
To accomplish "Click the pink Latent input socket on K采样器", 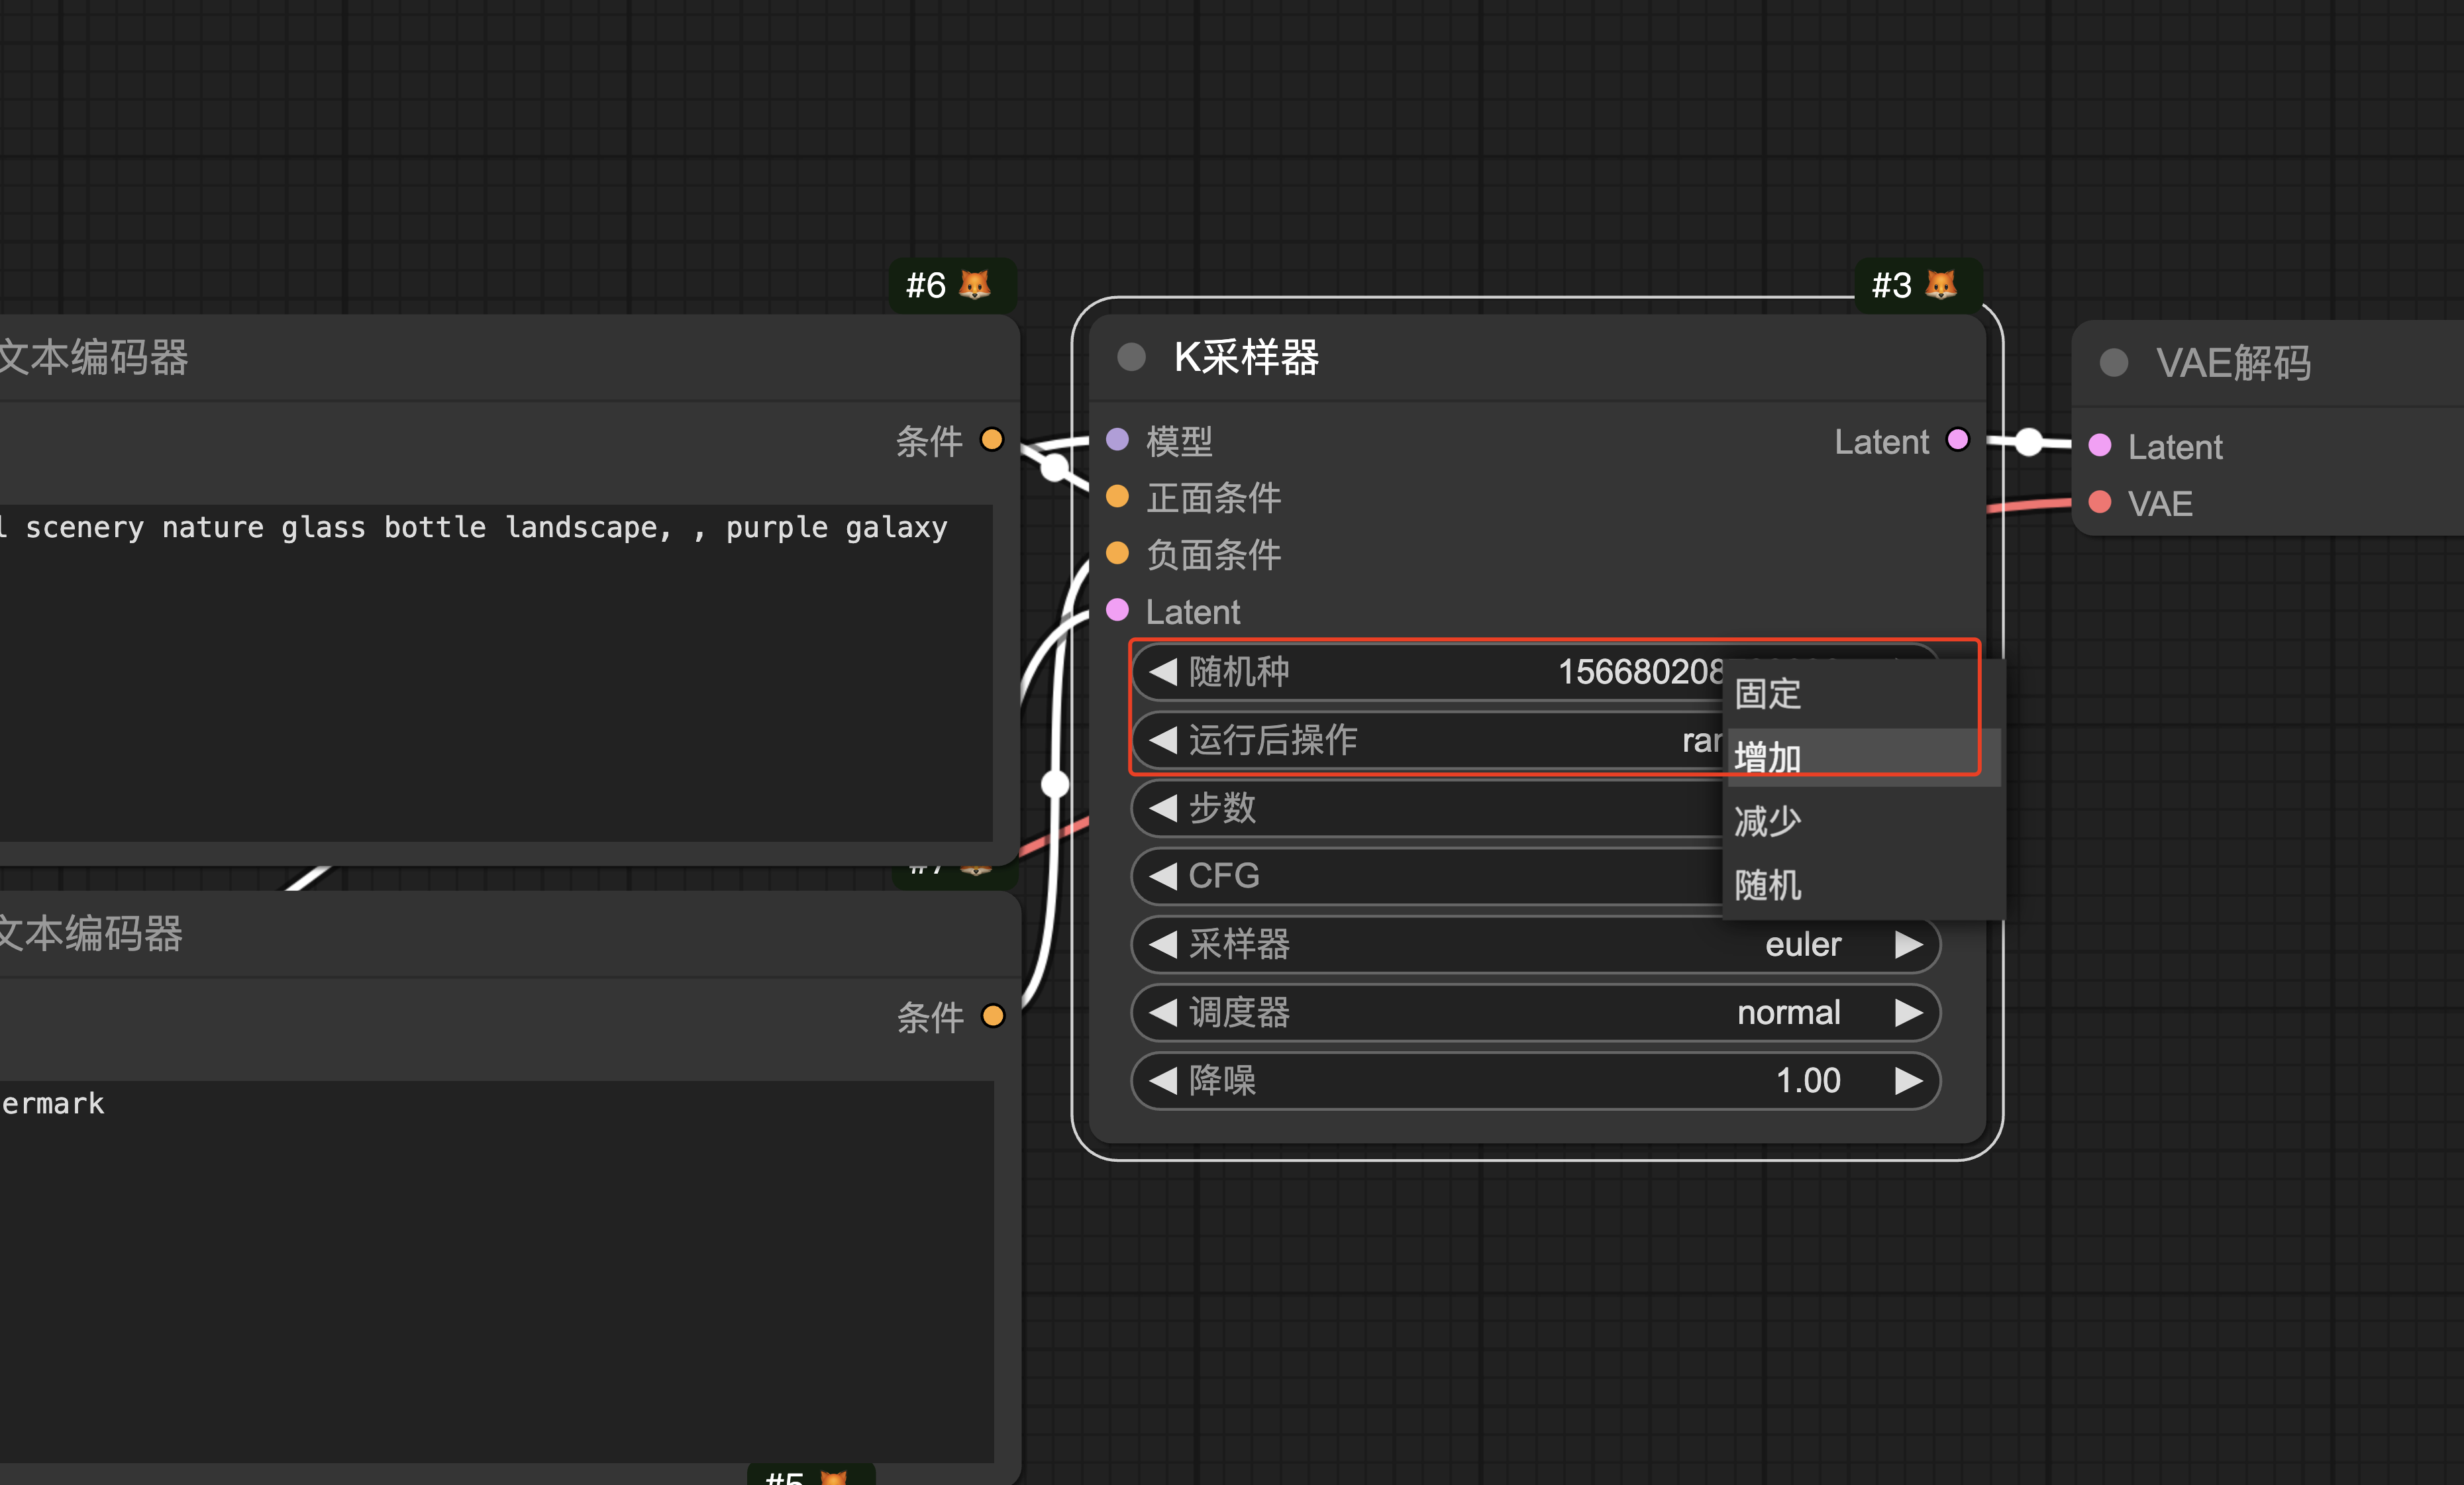I will (x=1117, y=610).
